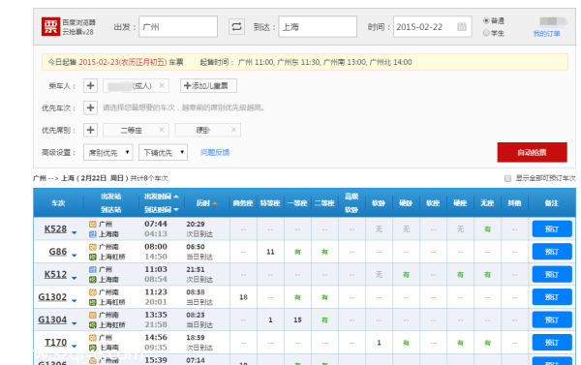Viewport: 581px width, 365px height.
Task: Remove the 二等座 seat preference
Action: (x=162, y=130)
